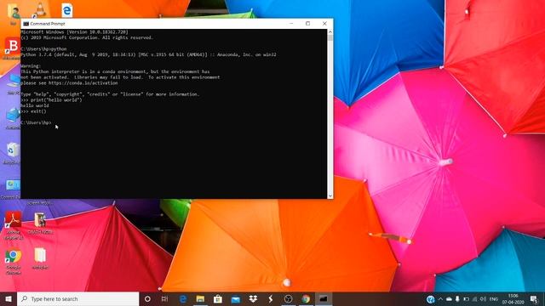
Task: Click the Command Prompt scrollbar up arrow
Action: coord(330,32)
